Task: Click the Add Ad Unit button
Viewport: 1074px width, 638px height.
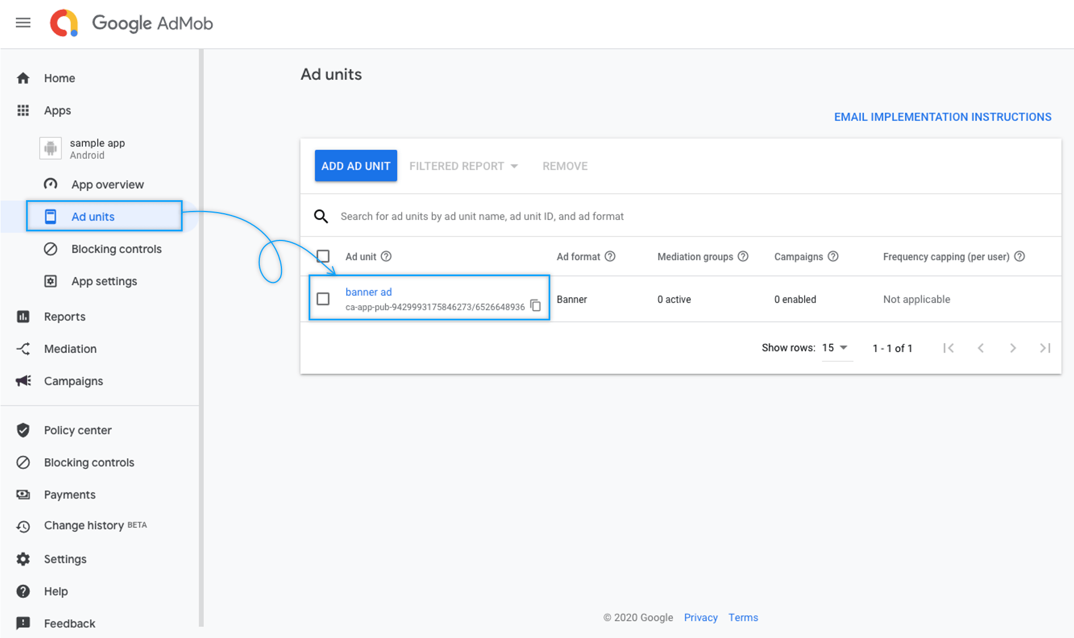Action: pos(356,166)
